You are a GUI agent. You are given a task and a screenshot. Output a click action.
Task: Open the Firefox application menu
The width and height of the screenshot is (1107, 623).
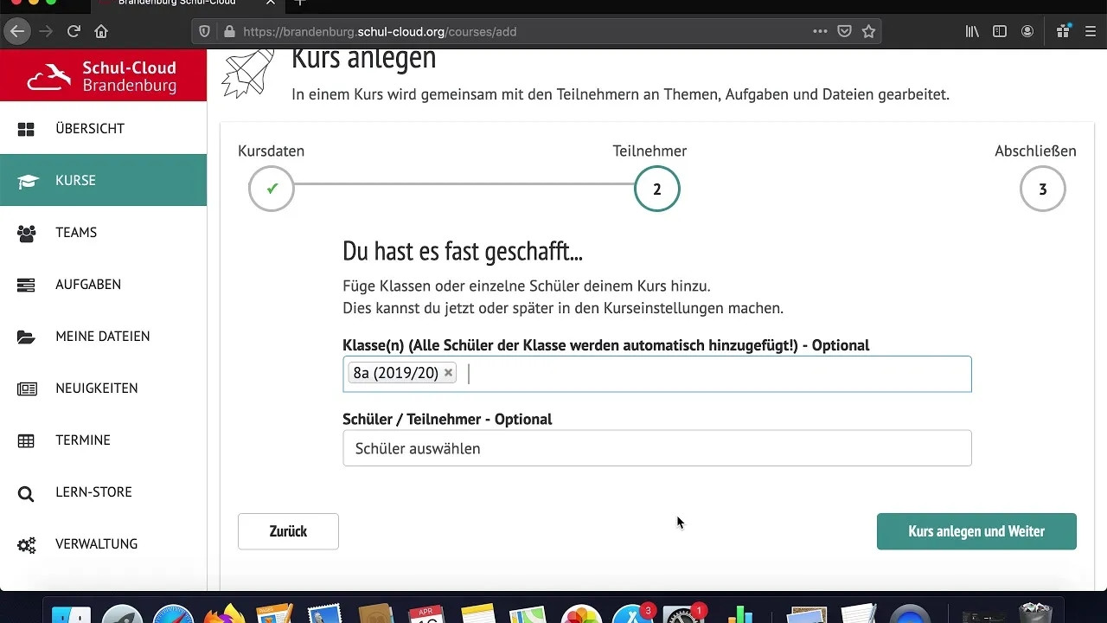point(1090,31)
